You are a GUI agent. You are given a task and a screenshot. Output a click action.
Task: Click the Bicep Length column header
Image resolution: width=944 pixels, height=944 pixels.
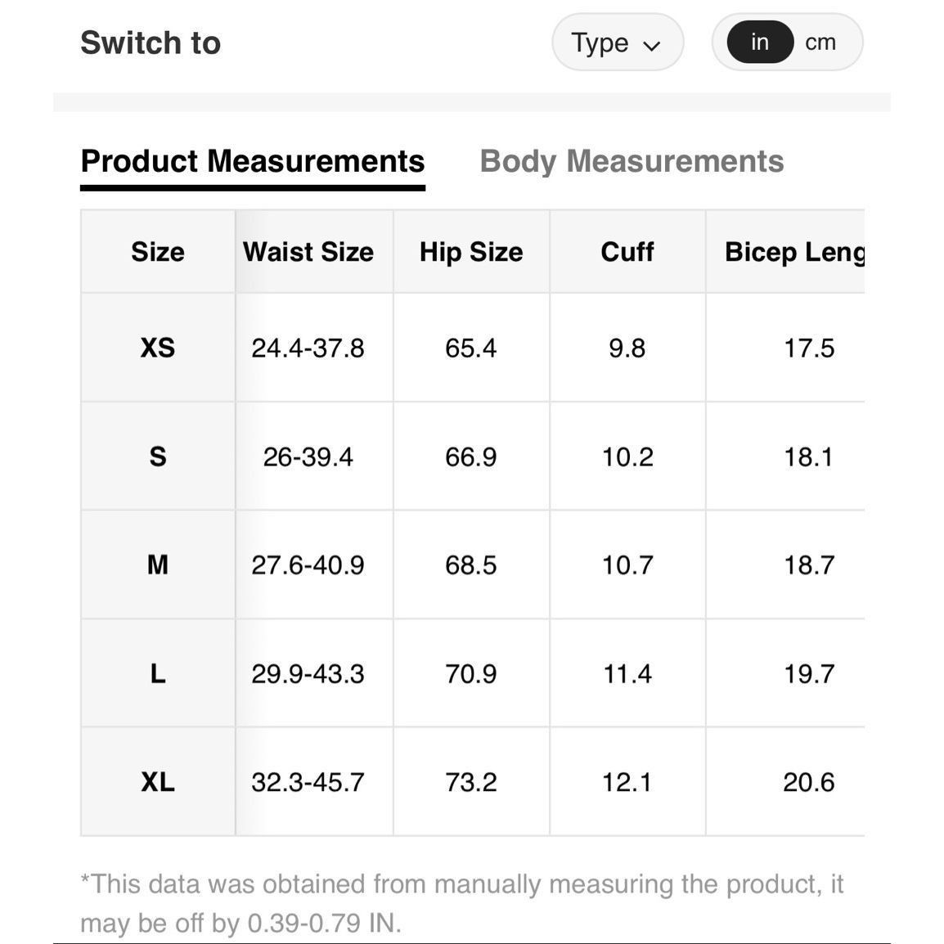[794, 252]
